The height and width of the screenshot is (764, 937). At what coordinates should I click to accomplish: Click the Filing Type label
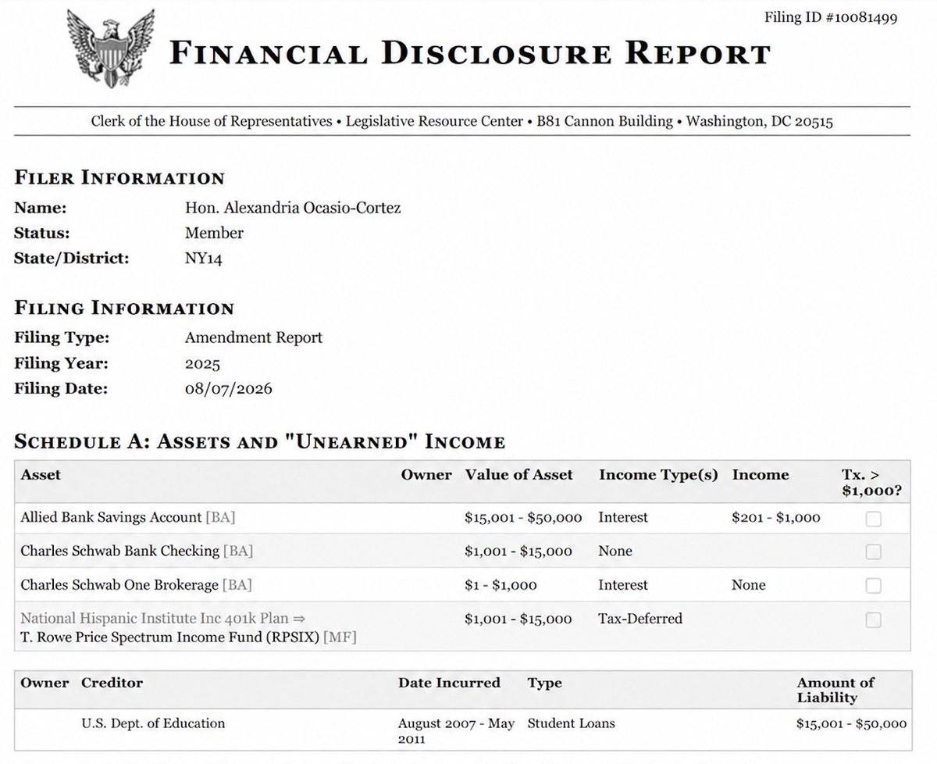click(62, 337)
